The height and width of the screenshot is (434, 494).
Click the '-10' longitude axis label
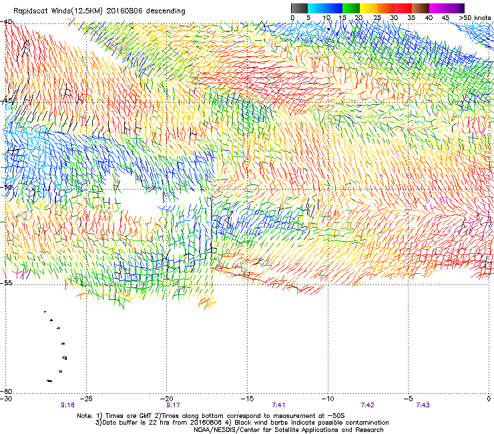[328, 399]
